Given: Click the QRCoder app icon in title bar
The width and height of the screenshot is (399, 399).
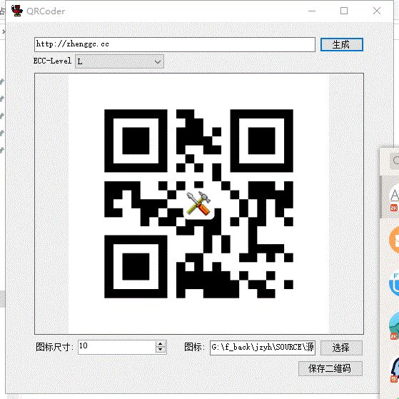Looking at the screenshot, I should tap(17, 11).
